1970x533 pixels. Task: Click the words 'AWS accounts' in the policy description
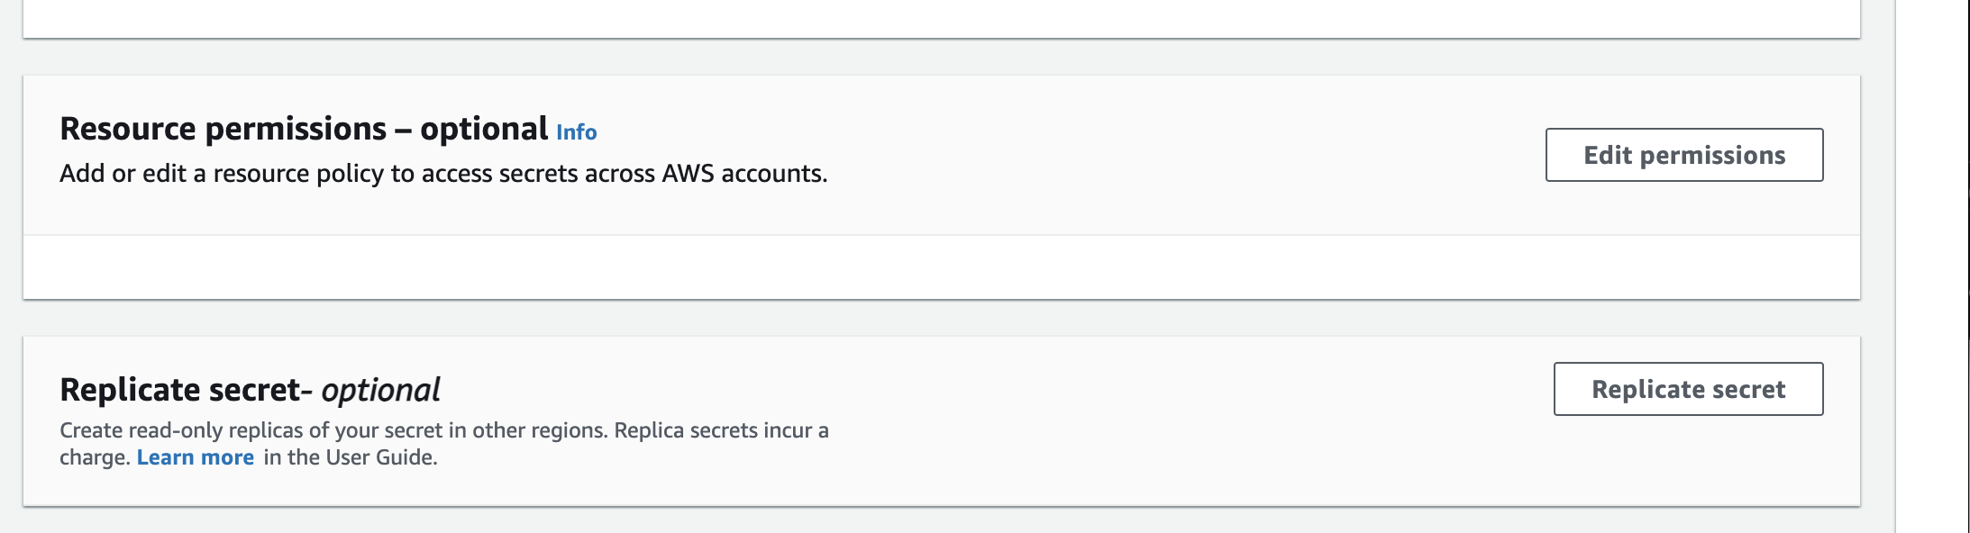click(x=743, y=173)
